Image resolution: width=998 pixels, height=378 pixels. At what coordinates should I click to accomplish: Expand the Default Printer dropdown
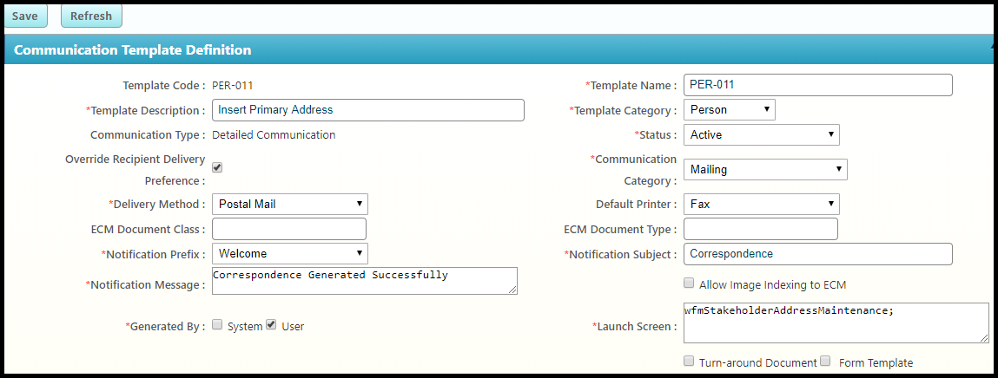(762, 205)
